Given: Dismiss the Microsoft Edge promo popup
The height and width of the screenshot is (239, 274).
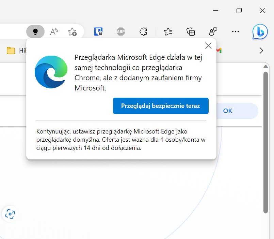Looking at the screenshot, I should [208, 46].
